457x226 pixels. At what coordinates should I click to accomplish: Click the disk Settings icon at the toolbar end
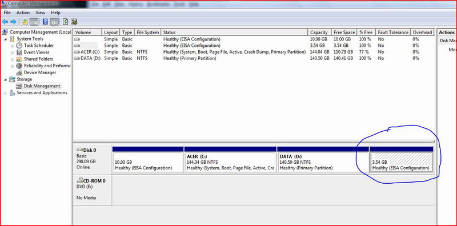coord(74,22)
